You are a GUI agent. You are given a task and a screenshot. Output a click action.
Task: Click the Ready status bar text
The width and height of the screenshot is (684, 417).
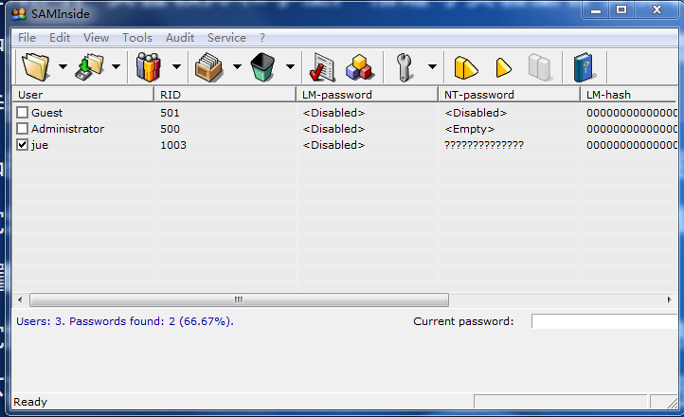pos(30,402)
